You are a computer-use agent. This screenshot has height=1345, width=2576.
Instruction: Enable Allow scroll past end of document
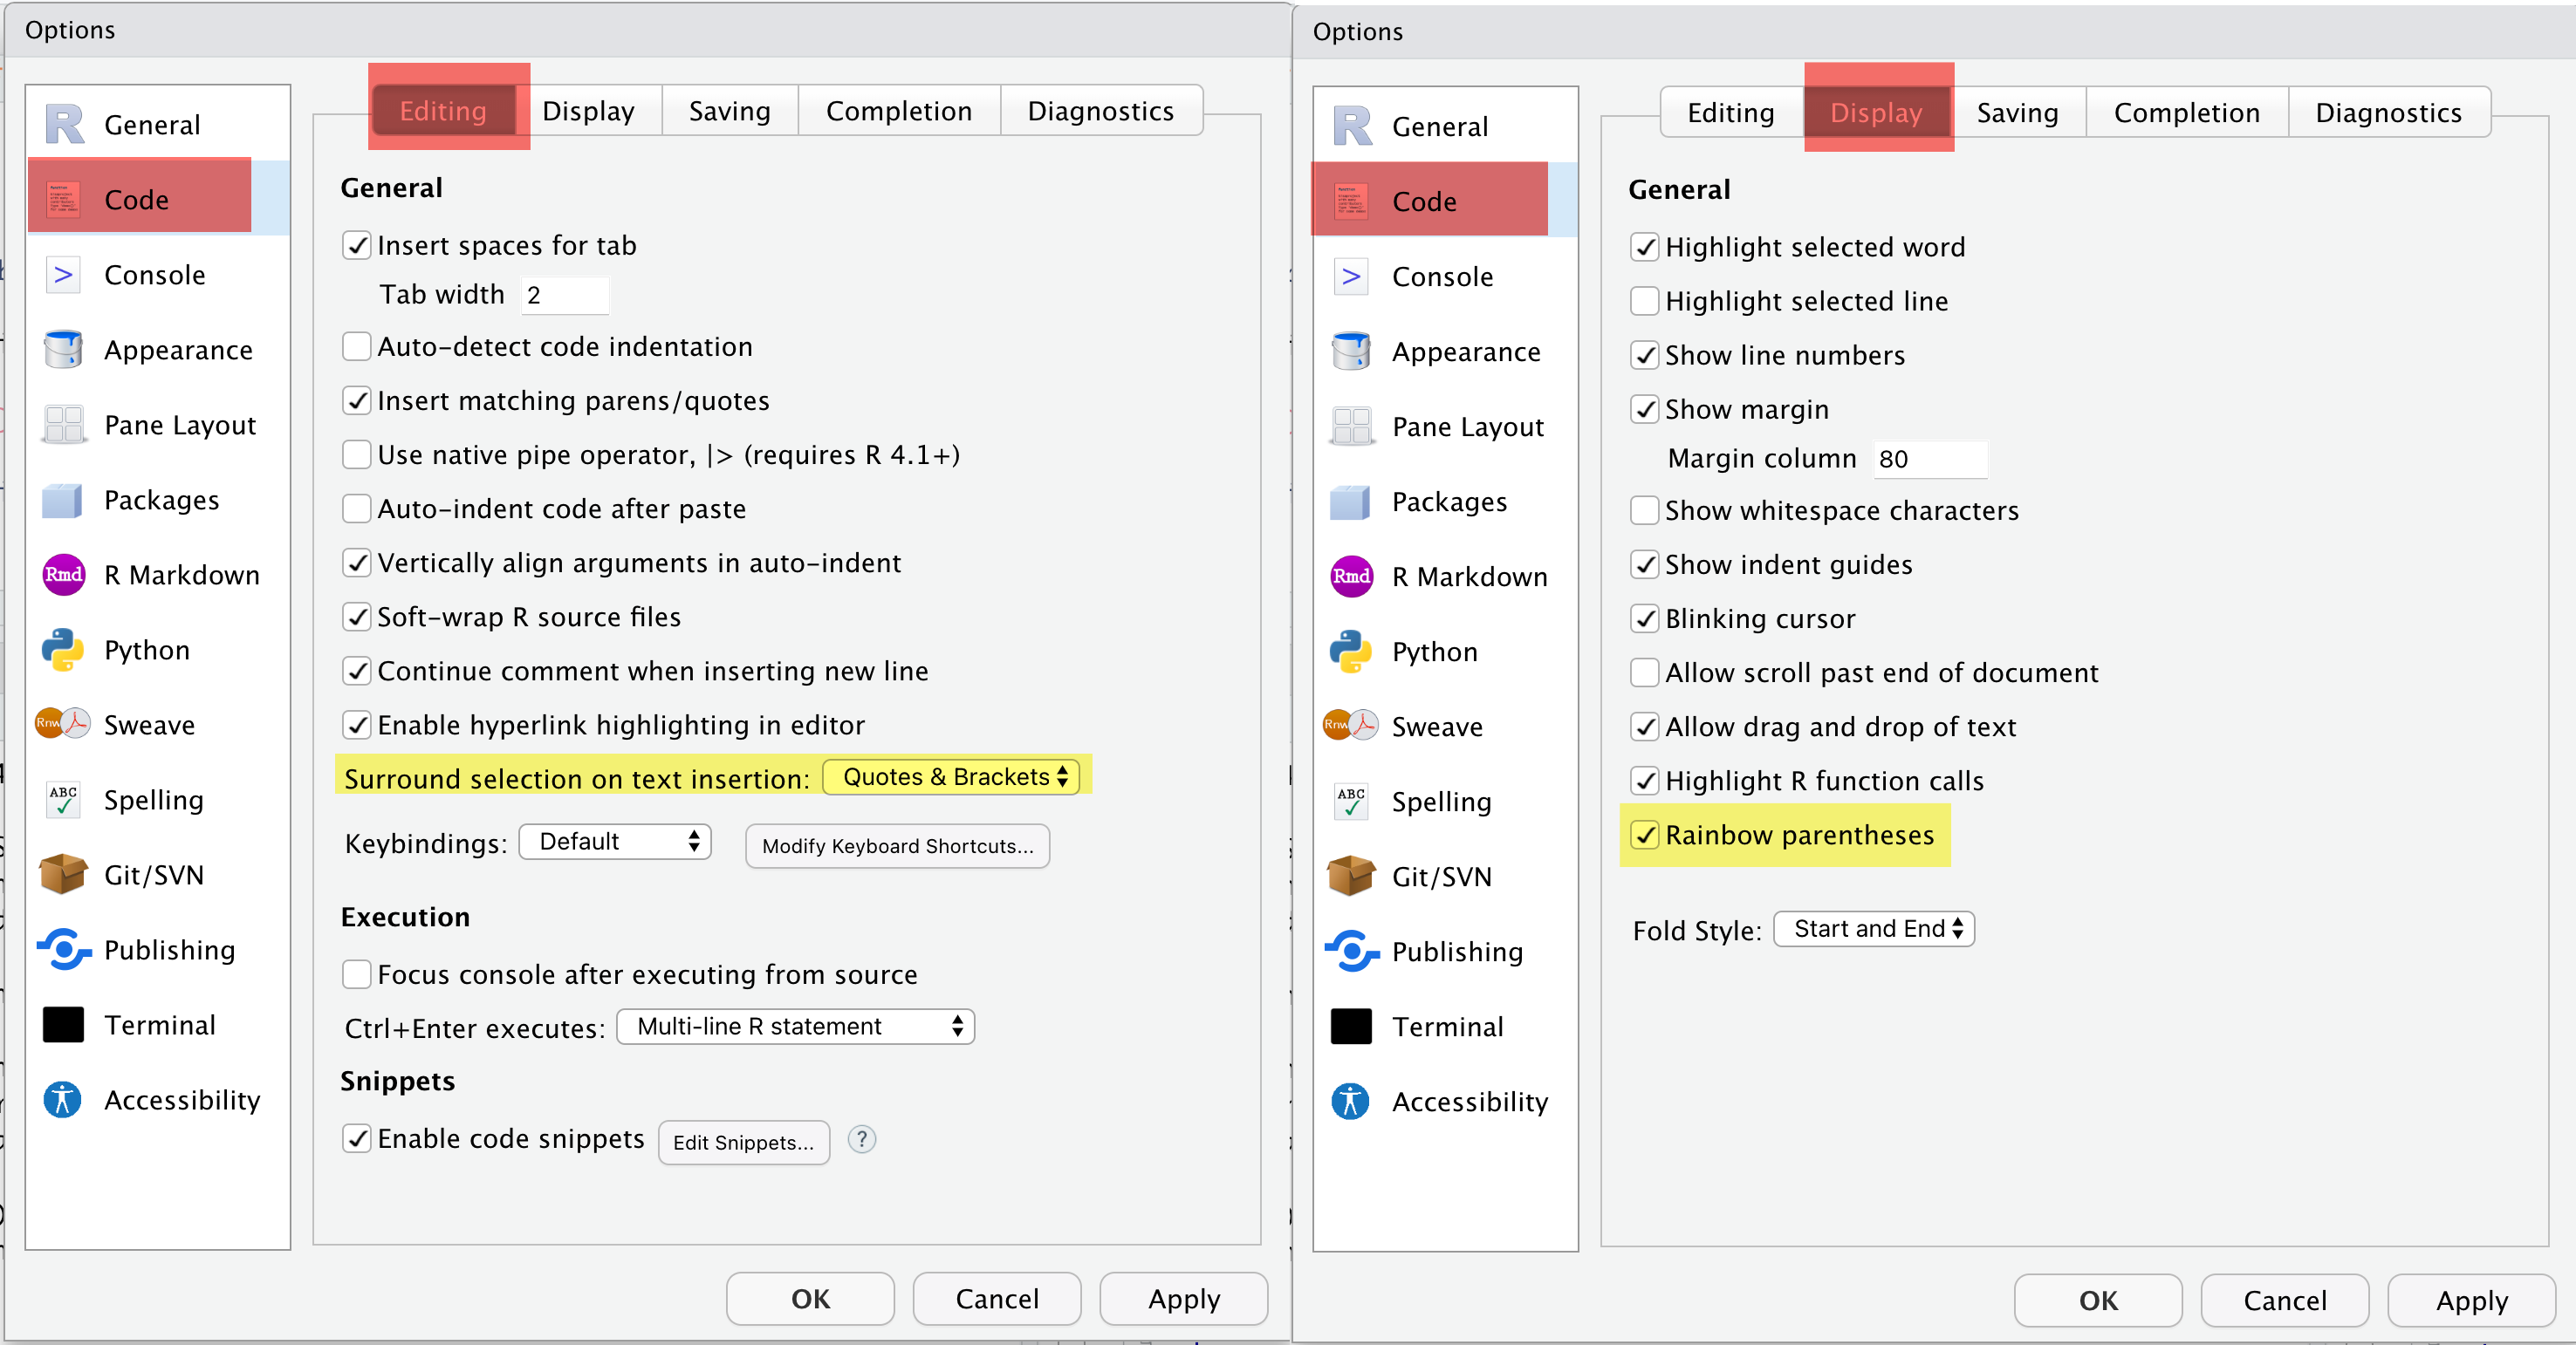[1645, 672]
